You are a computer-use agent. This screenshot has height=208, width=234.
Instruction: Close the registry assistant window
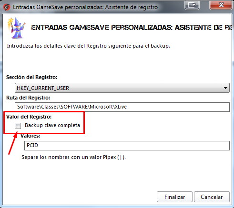[x=221, y=5]
